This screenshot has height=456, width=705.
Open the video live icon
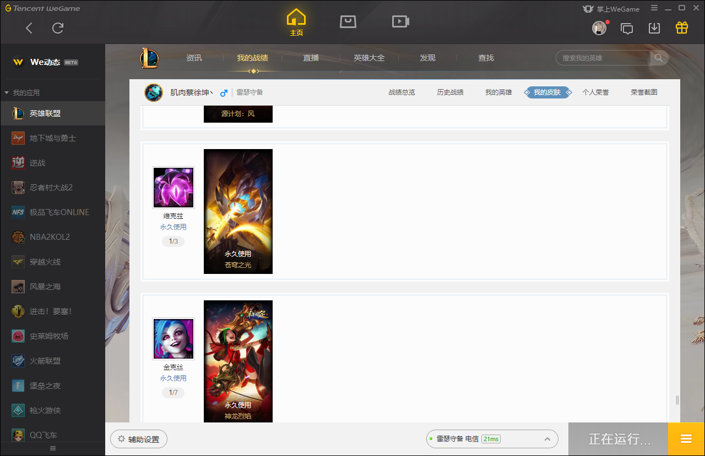[400, 21]
